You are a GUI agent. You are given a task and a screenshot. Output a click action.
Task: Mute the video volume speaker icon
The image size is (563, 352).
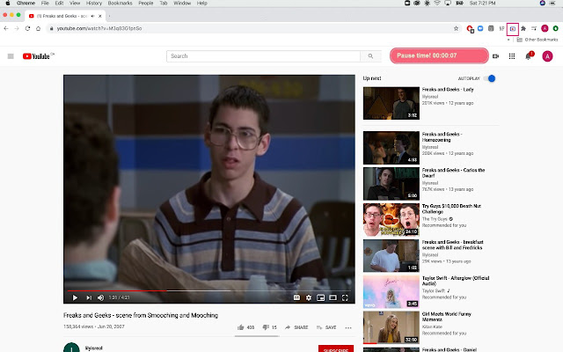(100, 297)
